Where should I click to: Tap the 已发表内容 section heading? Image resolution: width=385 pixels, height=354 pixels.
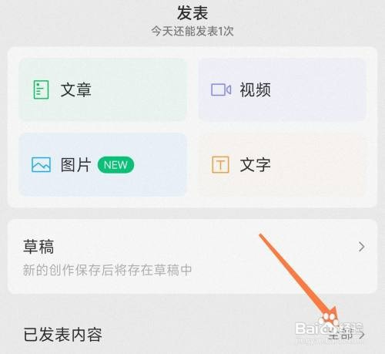click(63, 335)
